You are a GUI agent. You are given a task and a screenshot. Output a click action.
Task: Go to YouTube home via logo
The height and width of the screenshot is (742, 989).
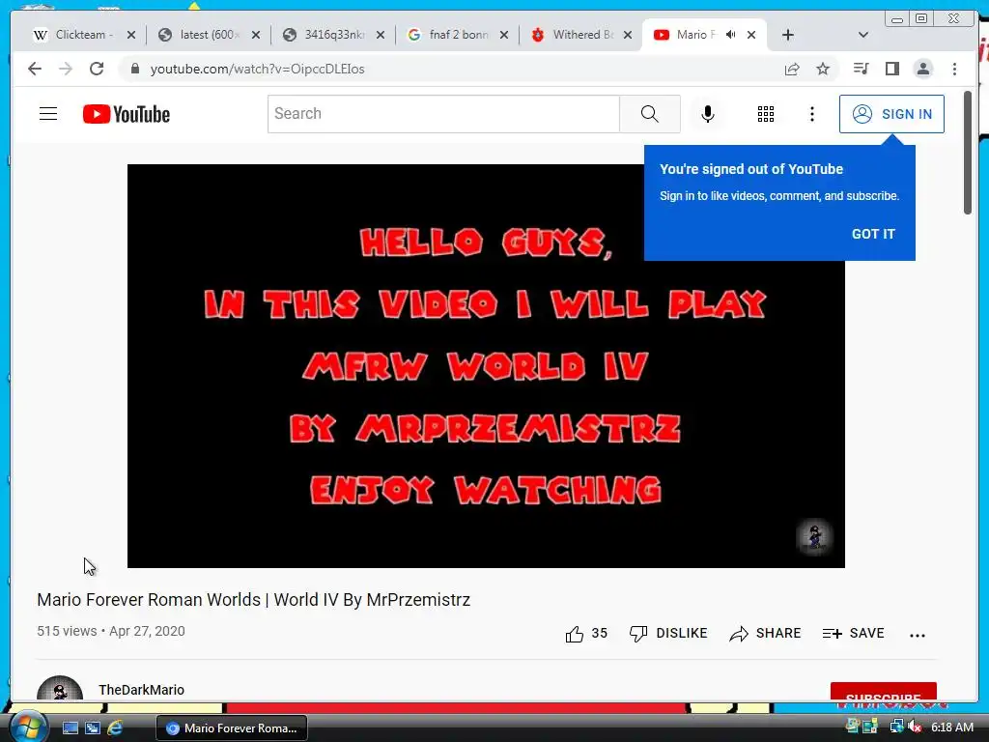coord(127,114)
